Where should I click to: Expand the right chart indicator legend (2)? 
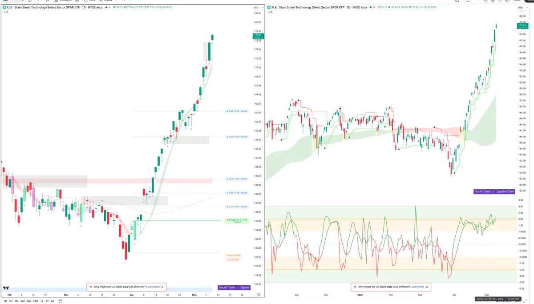270,12
